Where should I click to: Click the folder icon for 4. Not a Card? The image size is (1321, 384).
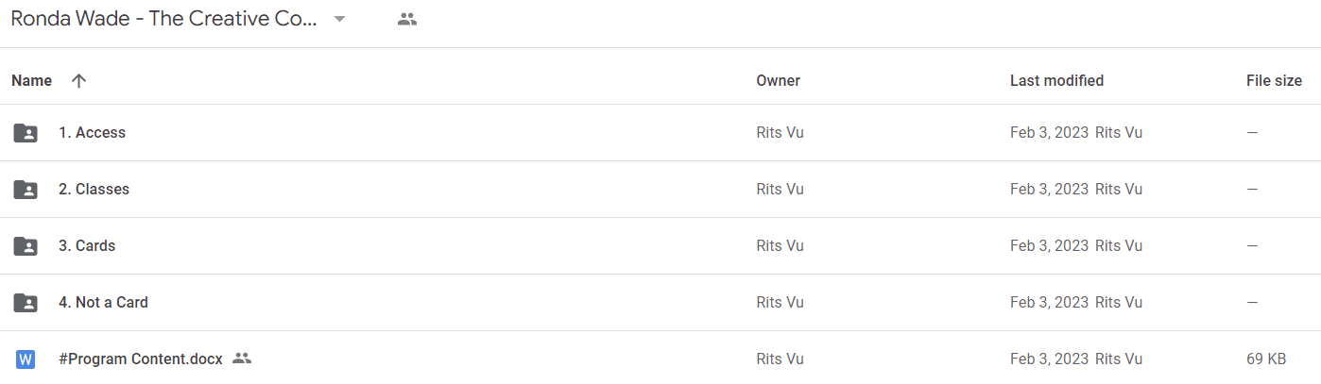[26, 303]
